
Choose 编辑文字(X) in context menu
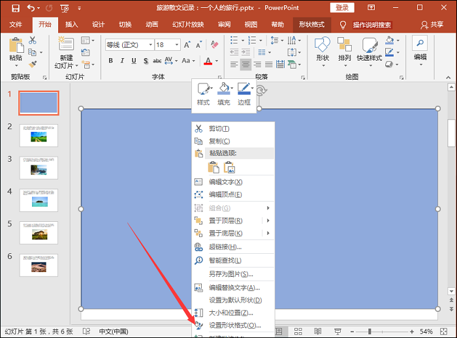pos(233,182)
